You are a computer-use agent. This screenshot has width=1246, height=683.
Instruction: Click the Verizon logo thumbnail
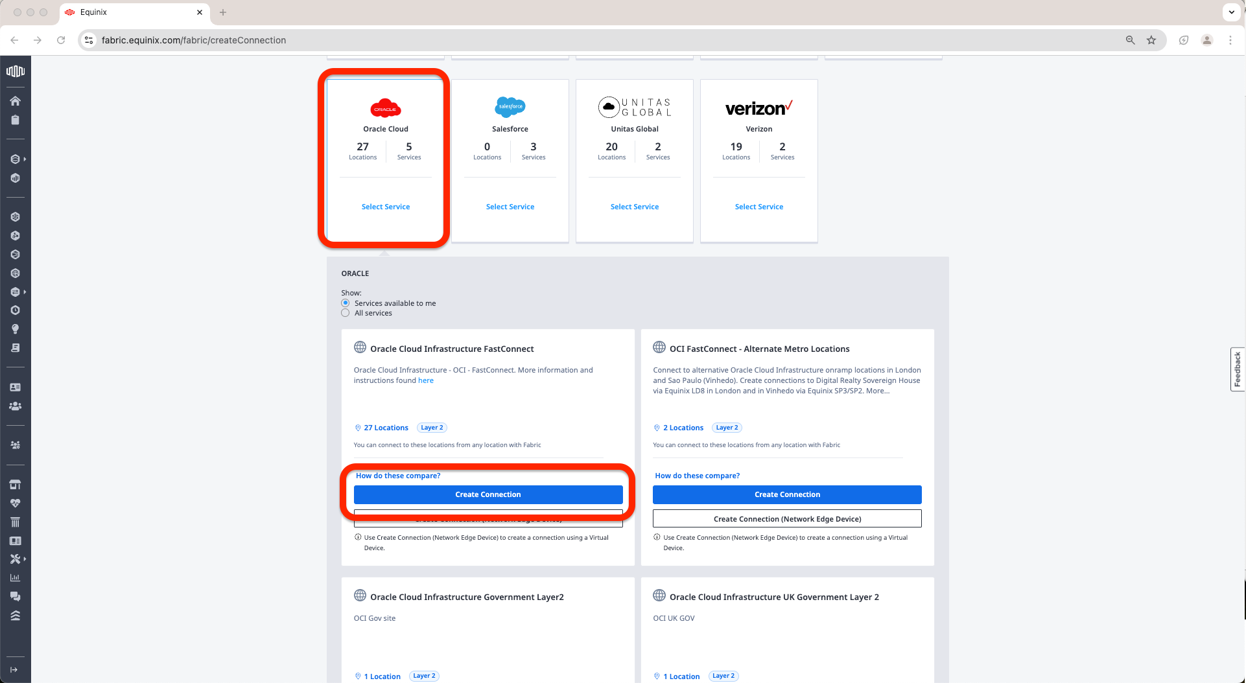pos(759,108)
